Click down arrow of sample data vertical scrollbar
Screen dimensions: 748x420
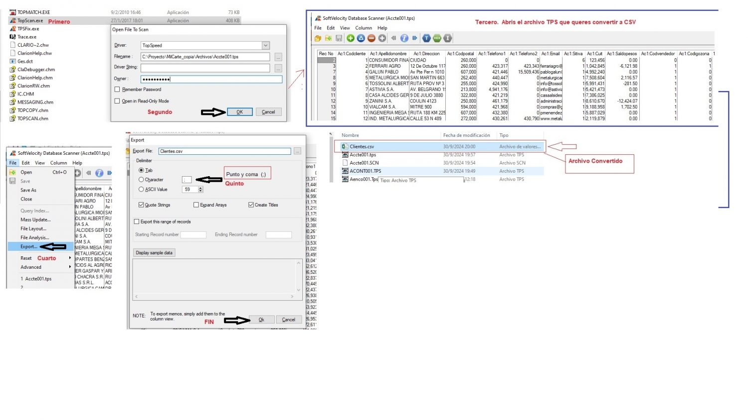(299, 290)
